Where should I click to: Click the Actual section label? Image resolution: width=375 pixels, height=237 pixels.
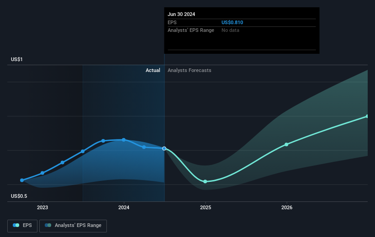tap(153, 70)
